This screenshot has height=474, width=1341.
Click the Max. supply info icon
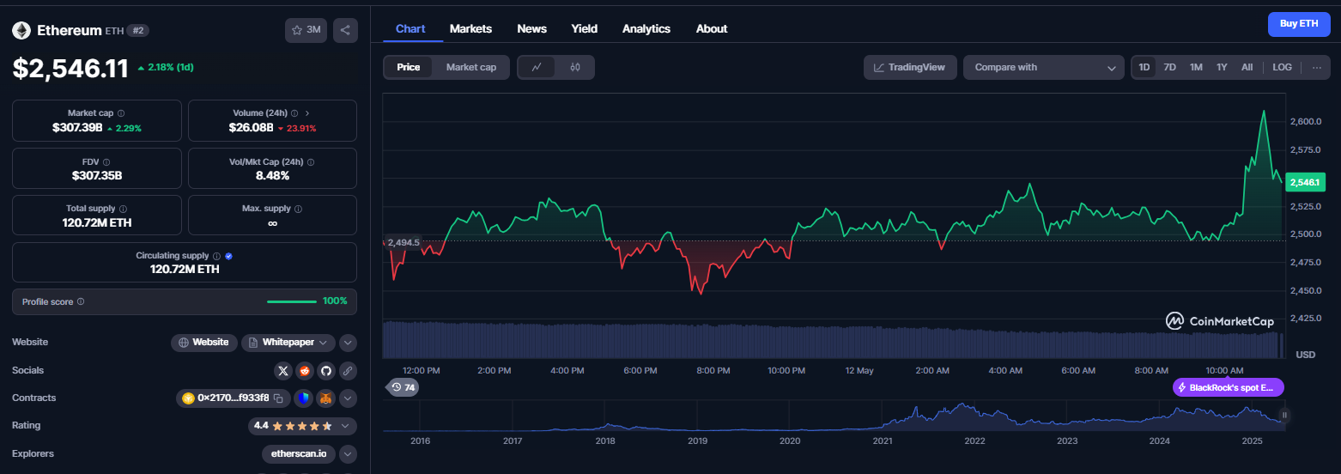click(x=298, y=209)
